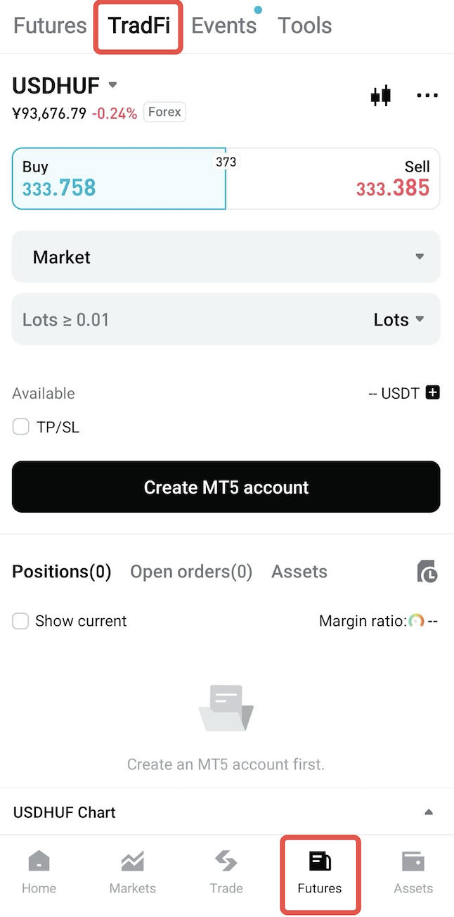The width and height of the screenshot is (454, 917).
Task: Switch to the TradFi tab
Action: tap(138, 25)
